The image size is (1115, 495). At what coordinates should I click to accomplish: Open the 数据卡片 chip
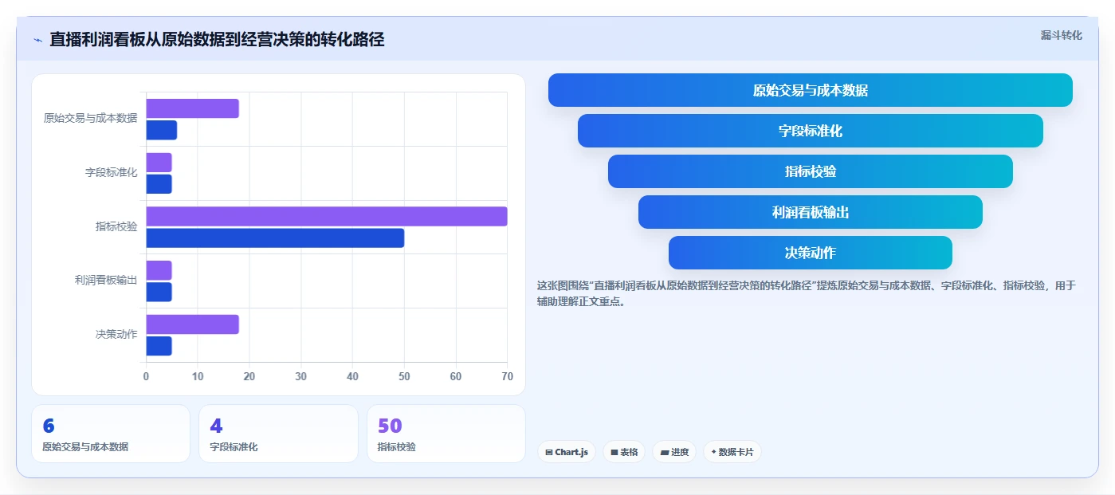click(x=732, y=452)
